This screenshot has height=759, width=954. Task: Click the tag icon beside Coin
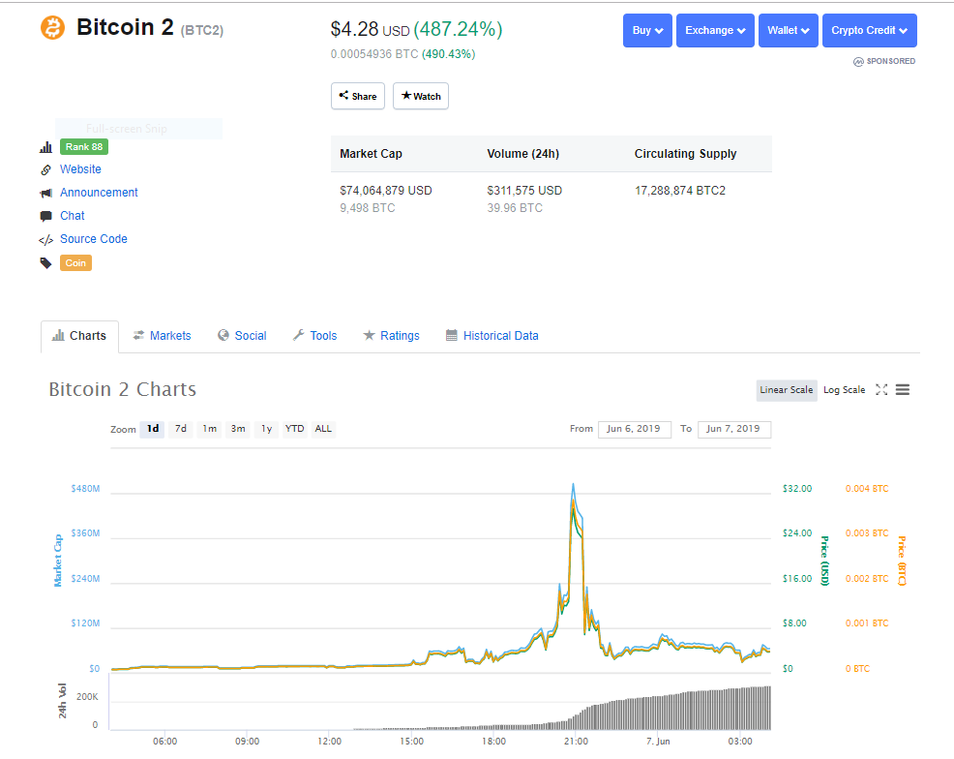click(x=45, y=263)
